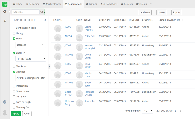Go to the Listings tab
This screenshot has height=119, width=195.
point(91,4)
